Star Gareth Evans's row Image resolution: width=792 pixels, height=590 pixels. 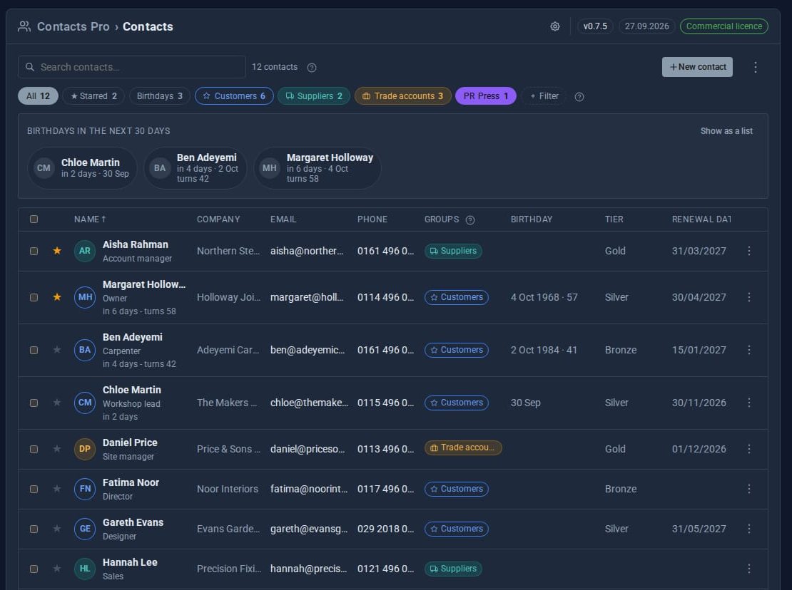click(57, 529)
